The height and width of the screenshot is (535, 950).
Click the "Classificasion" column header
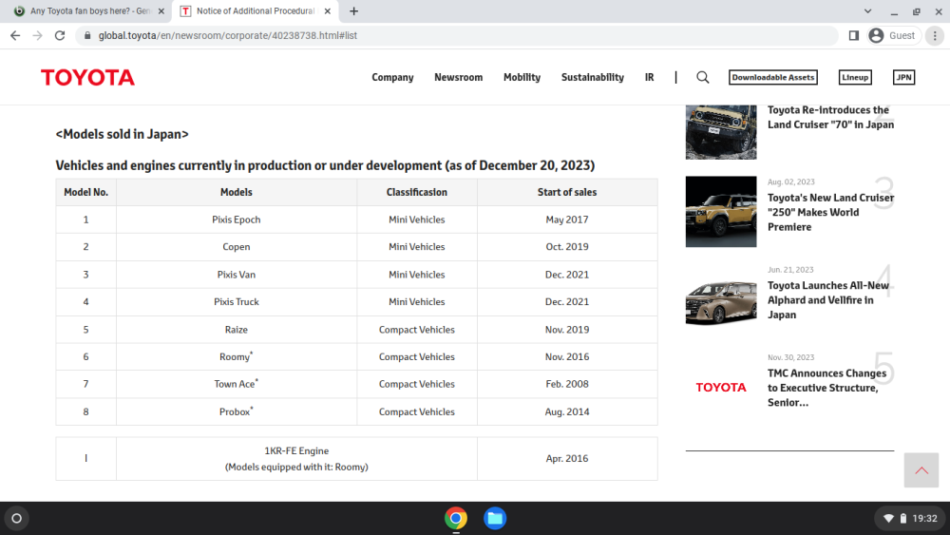[x=417, y=192]
